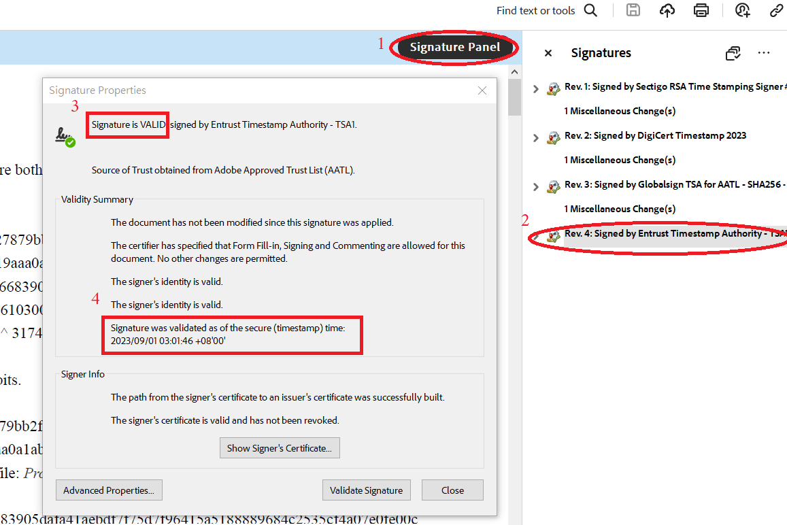
Task: Click the Signatures panel heading
Action: click(601, 52)
